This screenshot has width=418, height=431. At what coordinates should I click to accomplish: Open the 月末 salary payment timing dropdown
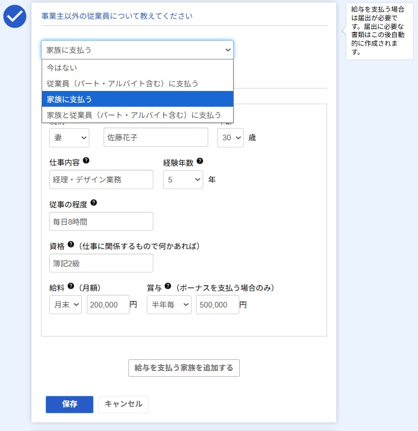(66, 304)
